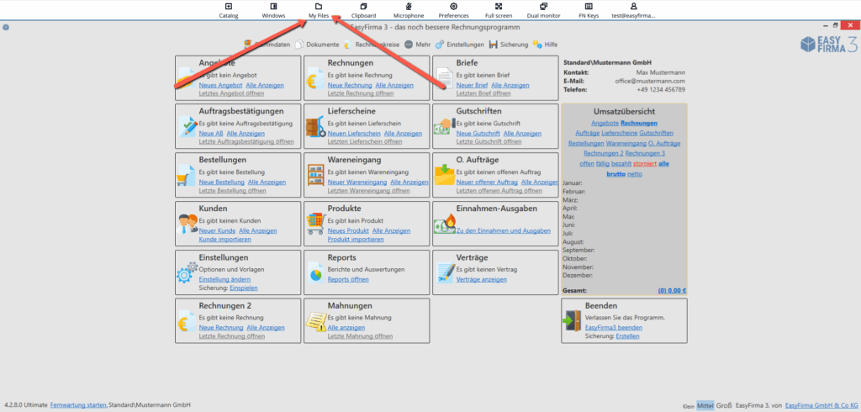Screen dimensions: 861x412
Task: Click the Gutschriften money icon
Action: (444, 127)
